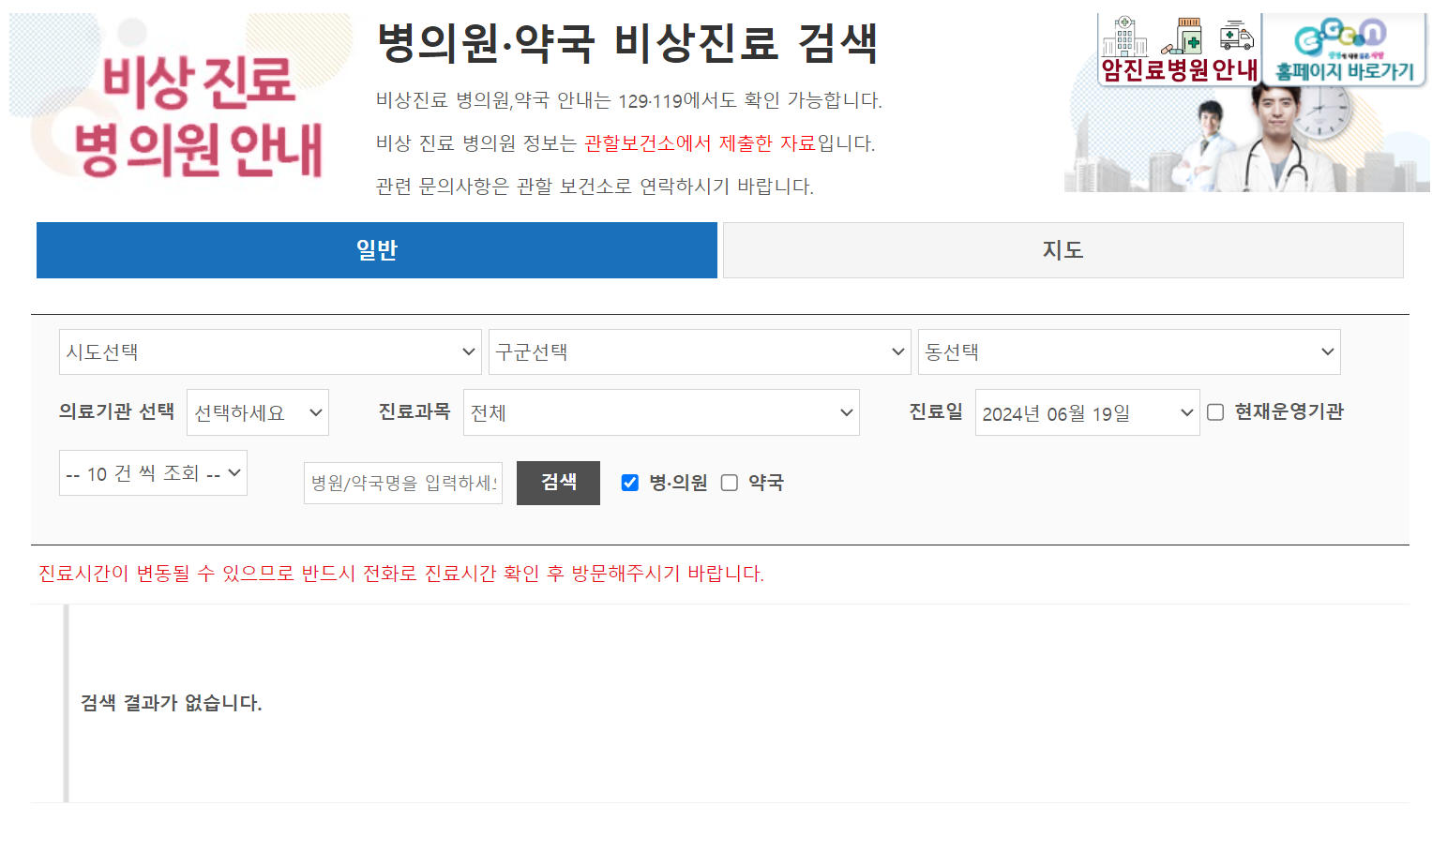Switch to the 일반 tab
1432x851 pixels.
[x=377, y=250]
